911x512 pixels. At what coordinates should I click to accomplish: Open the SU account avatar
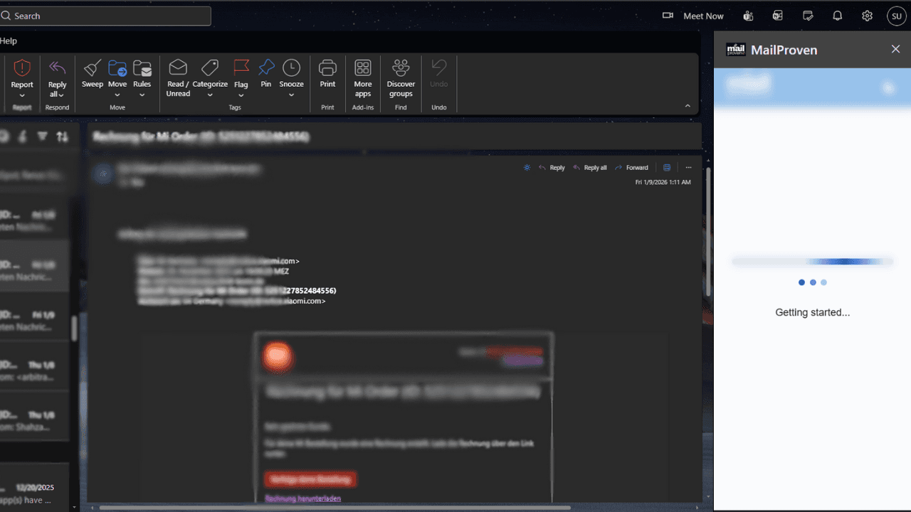point(896,16)
